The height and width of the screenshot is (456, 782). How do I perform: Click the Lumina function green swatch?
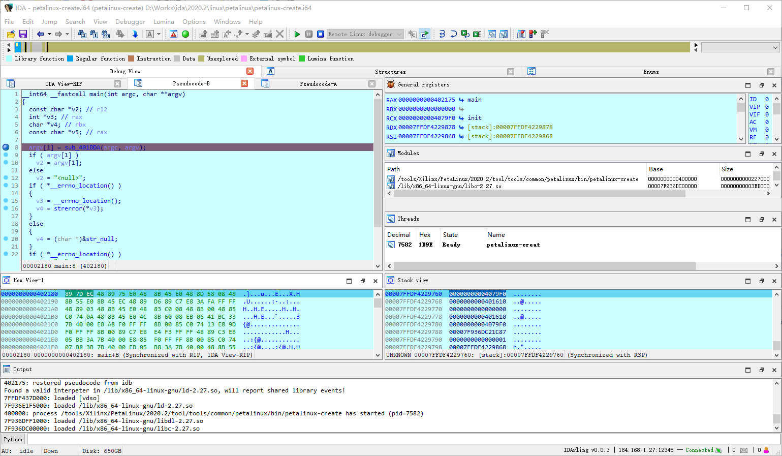(302, 58)
